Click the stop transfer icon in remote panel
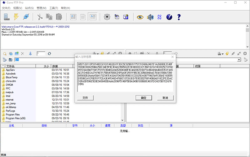 click(245, 54)
